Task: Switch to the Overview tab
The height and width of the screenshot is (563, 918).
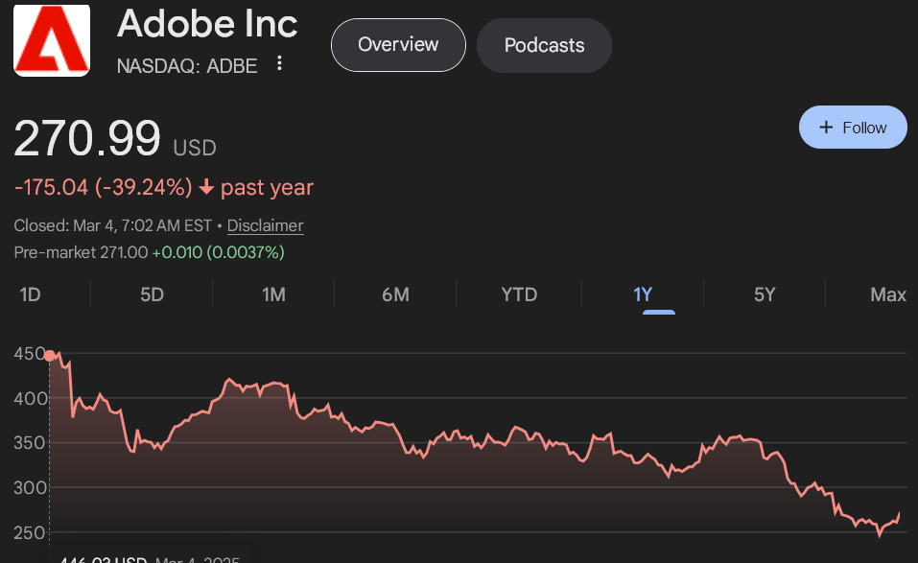Action: [x=398, y=45]
